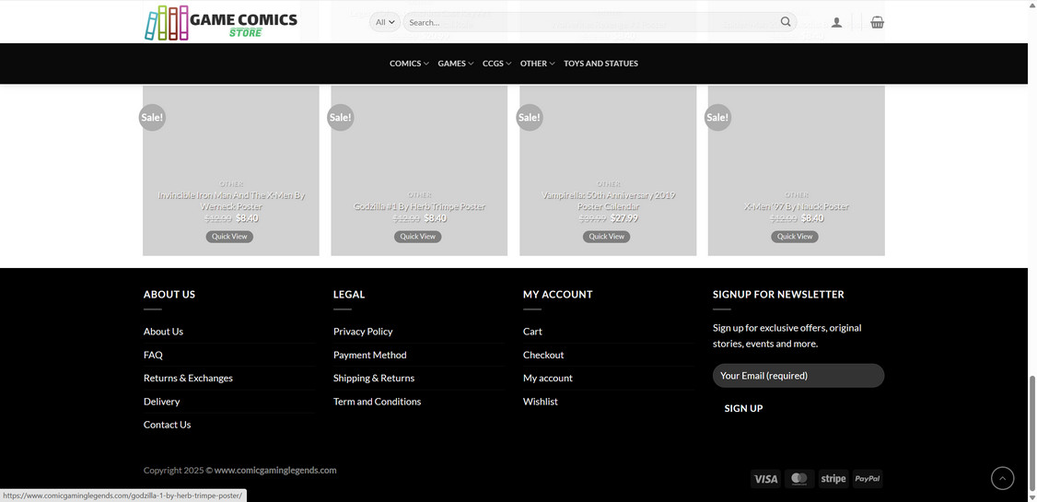The height and width of the screenshot is (502, 1037).
Task: Open the Payment Method link
Action: click(369, 355)
